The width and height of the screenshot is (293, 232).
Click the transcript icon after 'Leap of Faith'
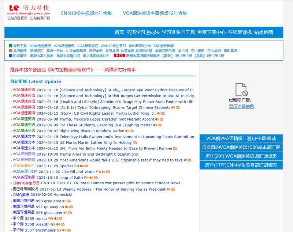(x=96, y=178)
